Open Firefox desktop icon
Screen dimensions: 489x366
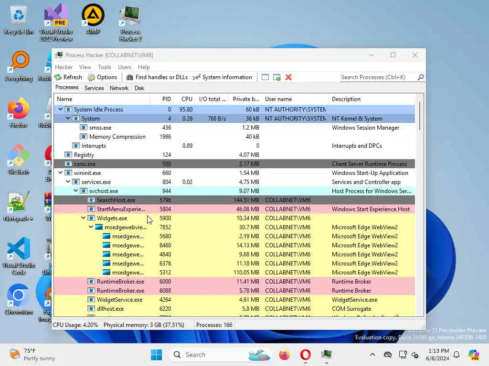pyautogui.click(x=19, y=113)
